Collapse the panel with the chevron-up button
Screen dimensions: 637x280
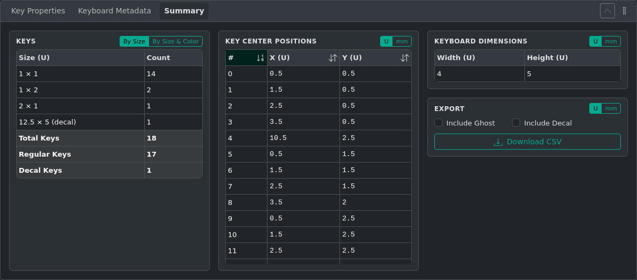pos(607,11)
